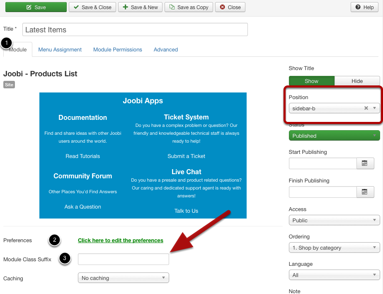The image size is (383, 294).
Task: Open the Help button
Action: tap(364, 7)
